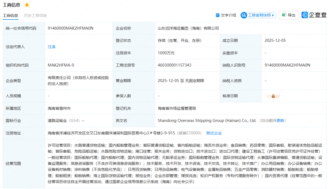328x189 pixels.
Task: Click the 工商官网快照 magnifier icon
Action: 244,15
